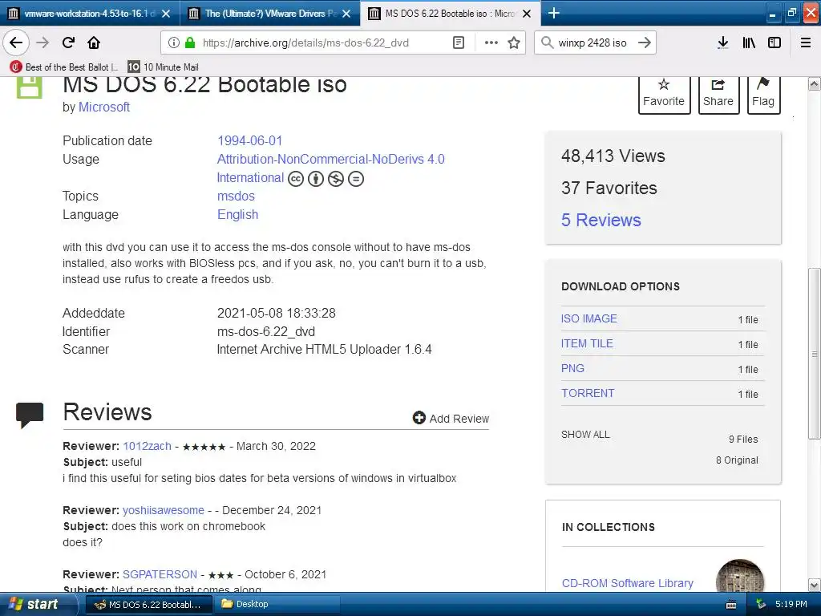Image resolution: width=821 pixels, height=616 pixels.
Task: Open the browser home page
Action: point(94,43)
